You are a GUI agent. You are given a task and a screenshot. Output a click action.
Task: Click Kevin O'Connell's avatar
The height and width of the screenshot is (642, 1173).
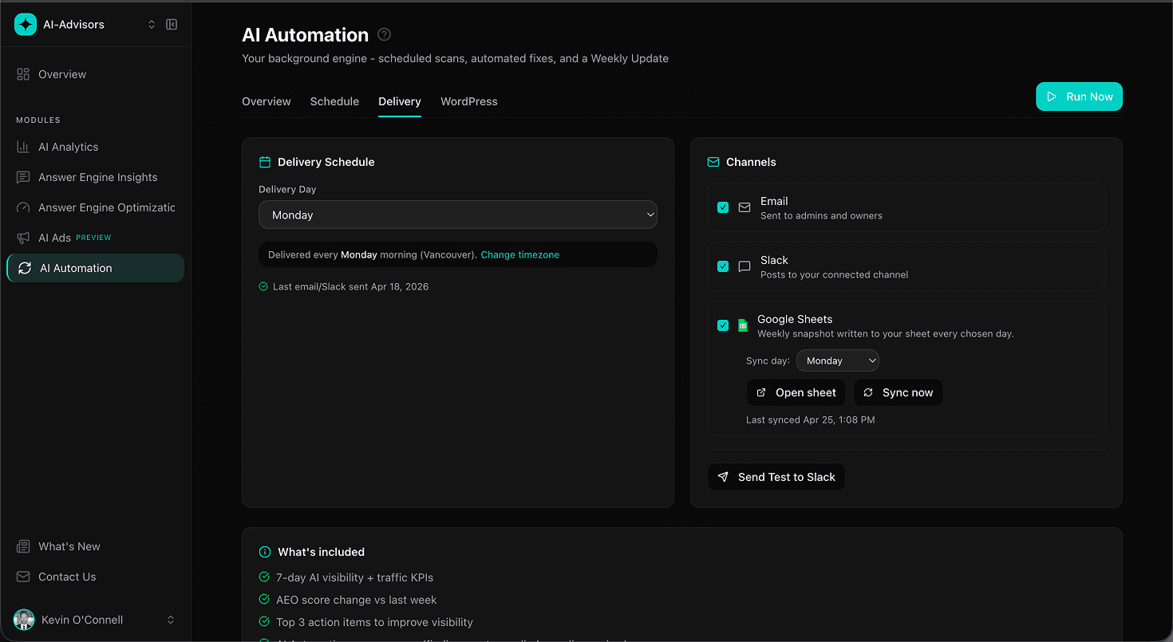click(x=24, y=620)
